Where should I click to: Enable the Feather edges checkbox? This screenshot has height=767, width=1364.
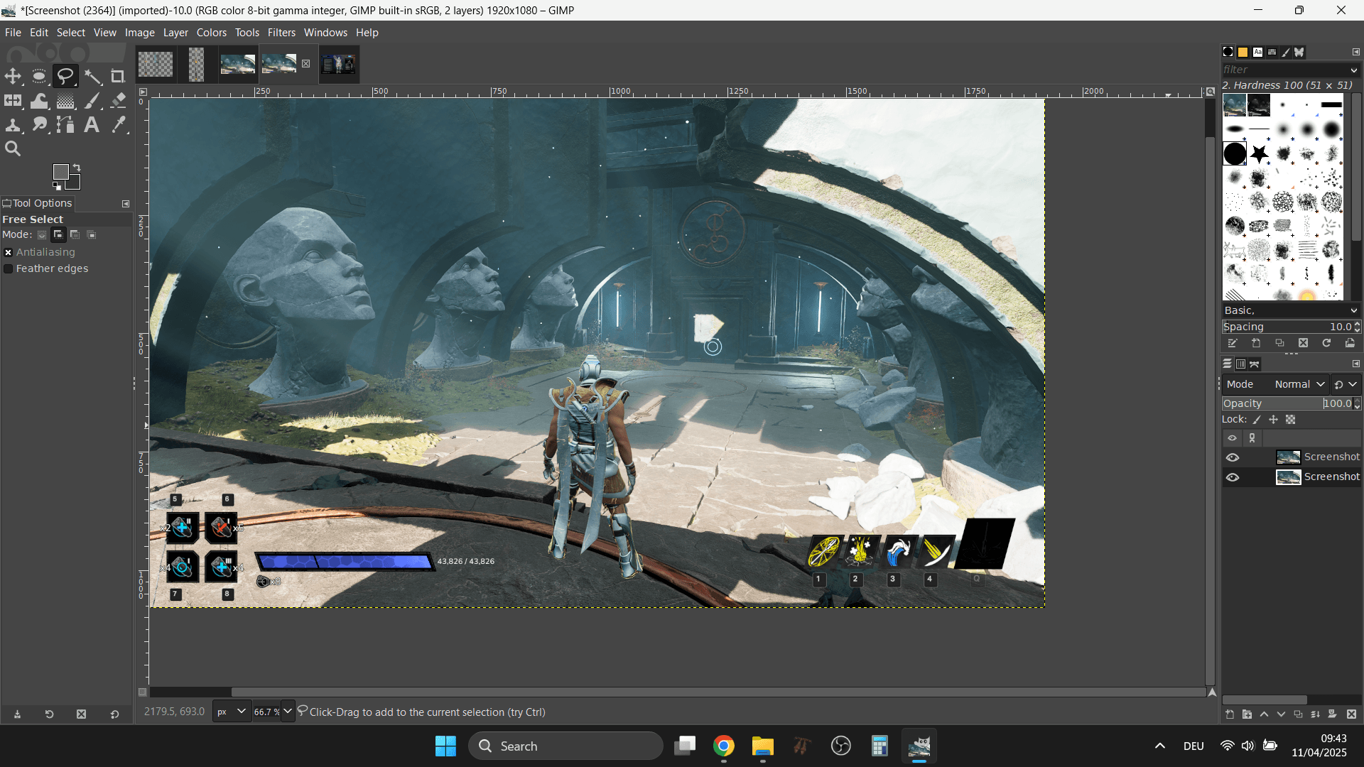(x=9, y=268)
